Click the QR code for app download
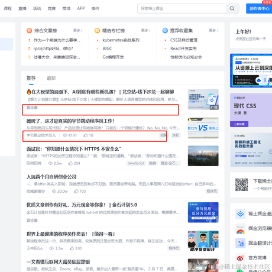The width and height of the screenshot is (272, 272). click(241, 184)
